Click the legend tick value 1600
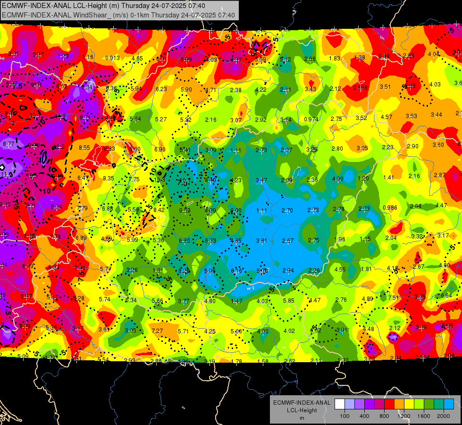This screenshot has height=425, width=462. pyautogui.click(x=424, y=416)
